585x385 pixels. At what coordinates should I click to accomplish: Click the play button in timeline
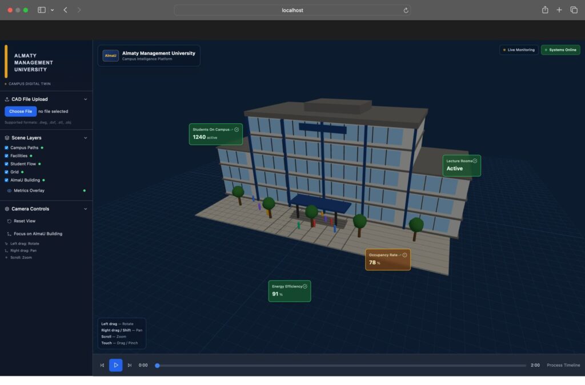coord(115,365)
